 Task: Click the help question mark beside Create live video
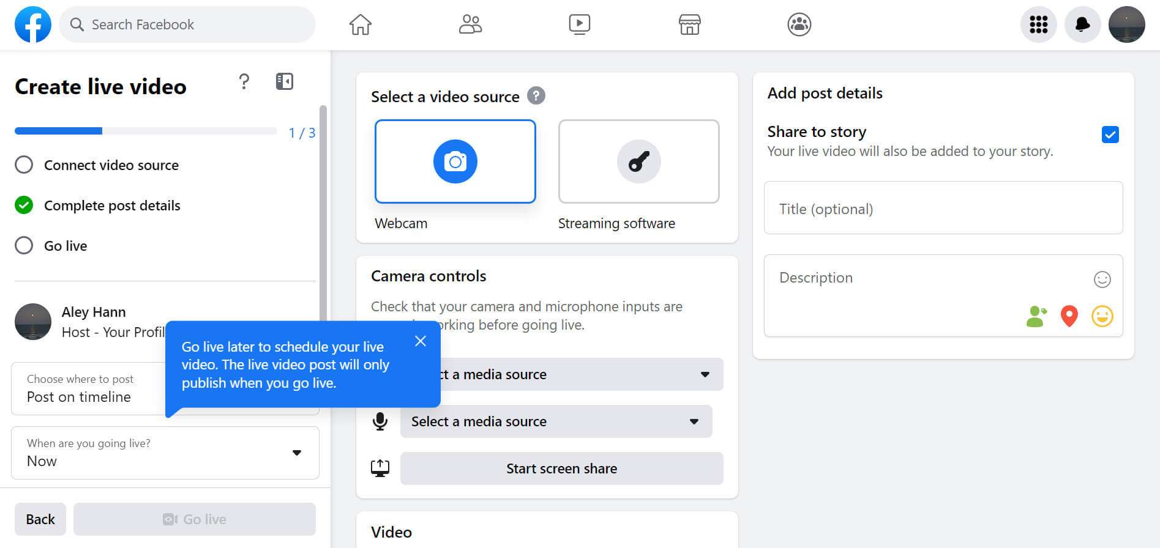pyautogui.click(x=244, y=81)
